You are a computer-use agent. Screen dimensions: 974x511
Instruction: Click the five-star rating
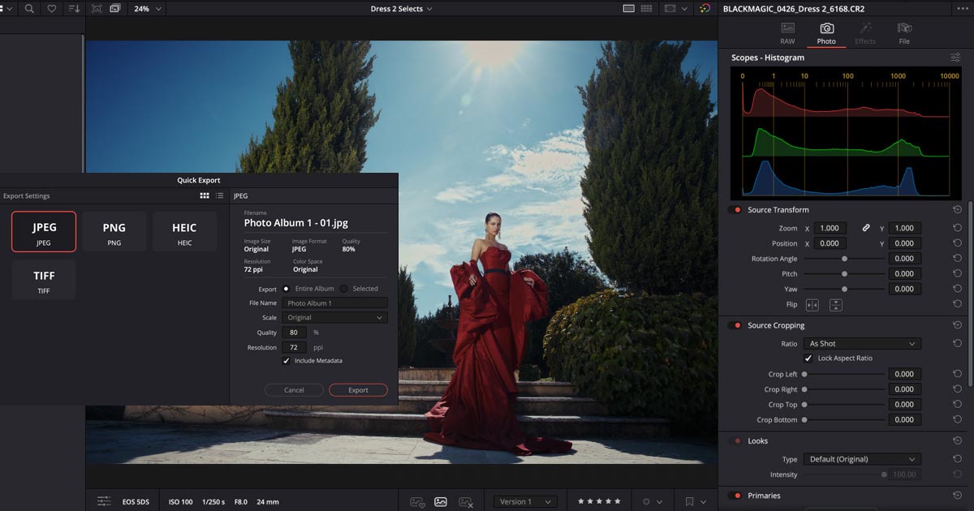tap(599, 502)
